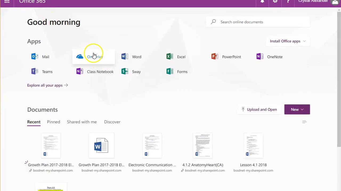Click Explore all your apps link
This screenshot has height=191, width=341.
[47, 85]
